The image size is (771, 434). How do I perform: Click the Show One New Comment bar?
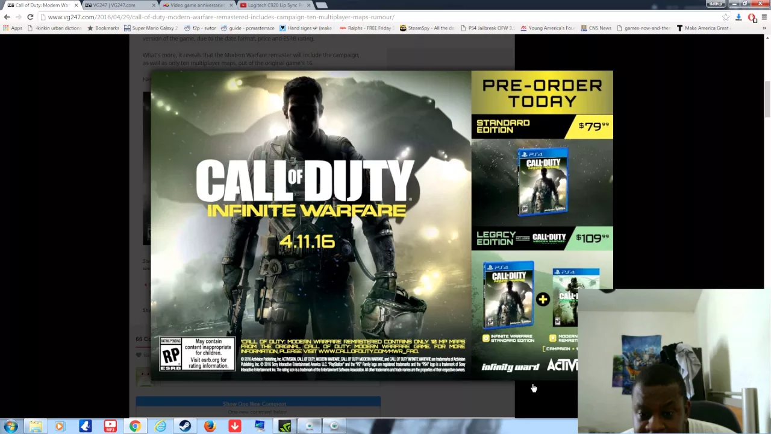(258, 403)
